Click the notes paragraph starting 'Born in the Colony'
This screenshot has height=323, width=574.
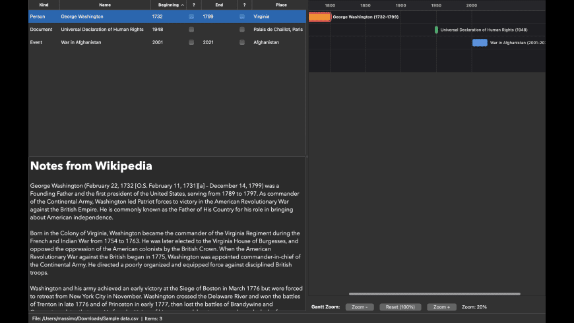click(x=166, y=252)
